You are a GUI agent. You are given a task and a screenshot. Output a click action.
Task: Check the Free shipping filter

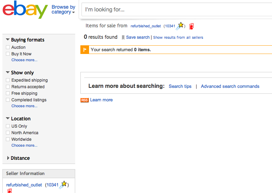[8, 93]
